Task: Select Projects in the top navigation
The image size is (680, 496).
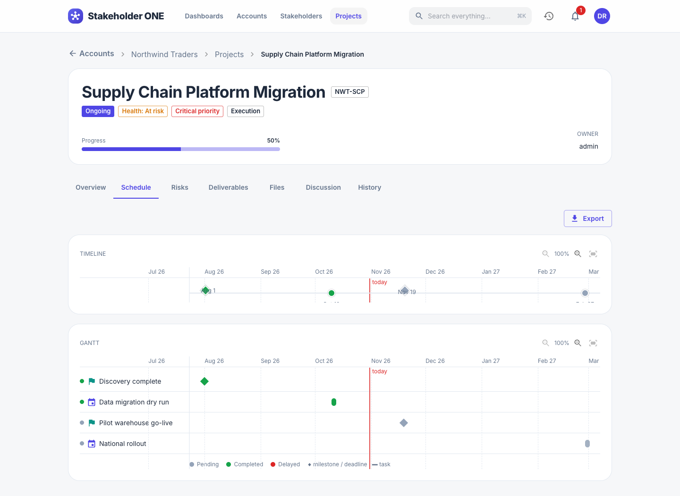Action: point(348,16)
